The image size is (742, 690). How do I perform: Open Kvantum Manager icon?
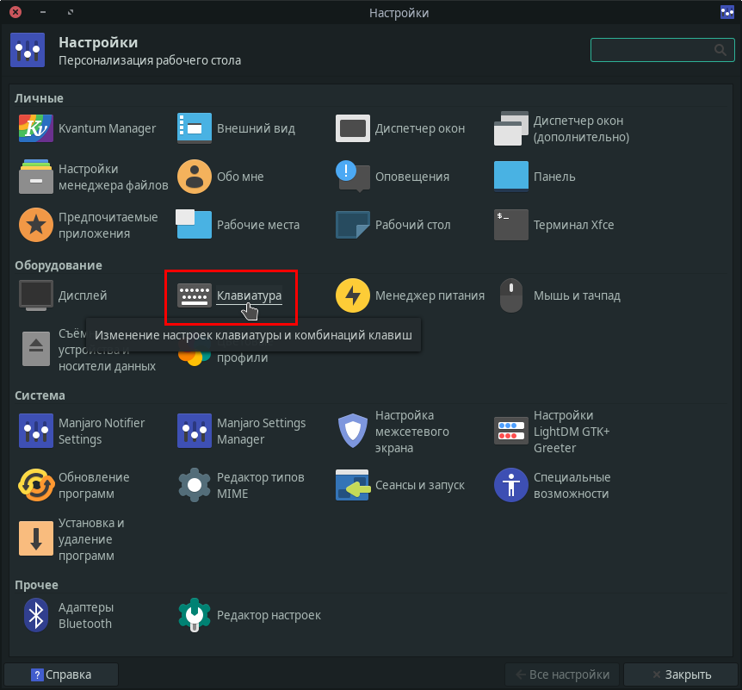pos(36,128)
